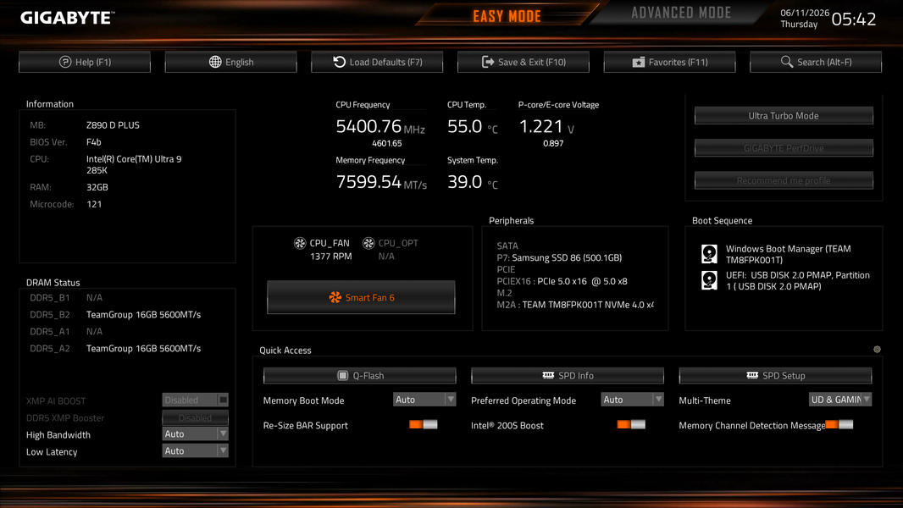Click the Save & Exit arrow icon
Image resolution: width=903 pixels, height=508 pixels.
488,62
